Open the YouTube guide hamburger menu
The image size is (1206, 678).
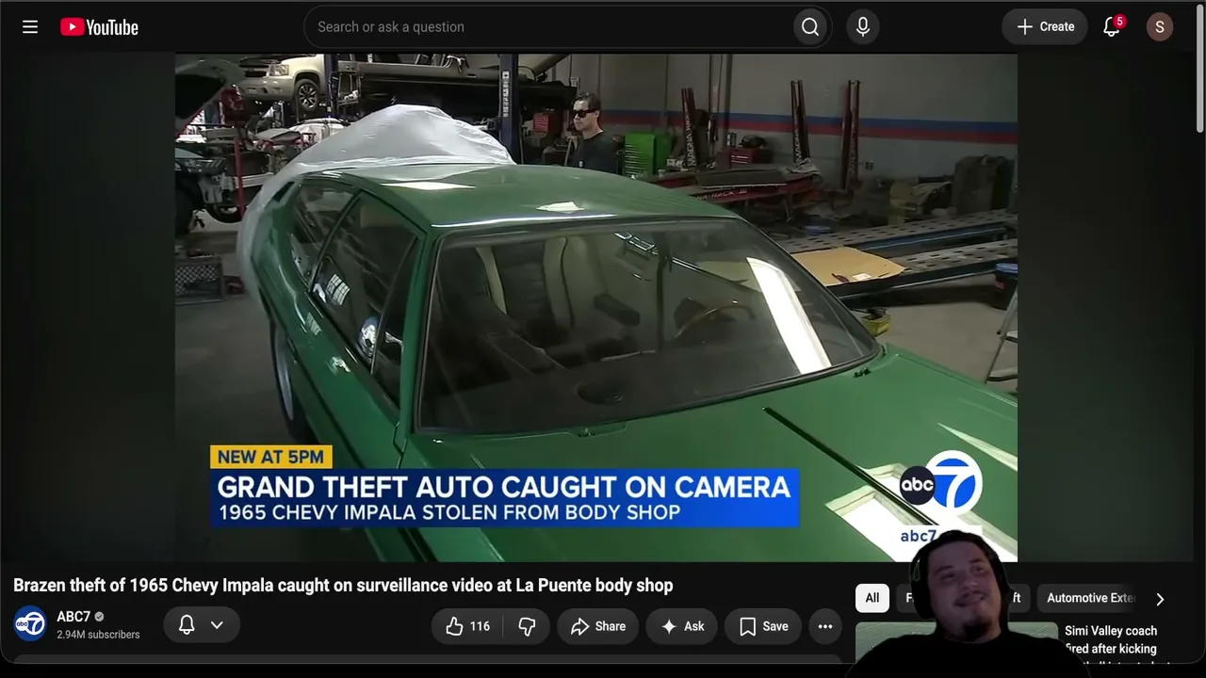tap(30, 27)
